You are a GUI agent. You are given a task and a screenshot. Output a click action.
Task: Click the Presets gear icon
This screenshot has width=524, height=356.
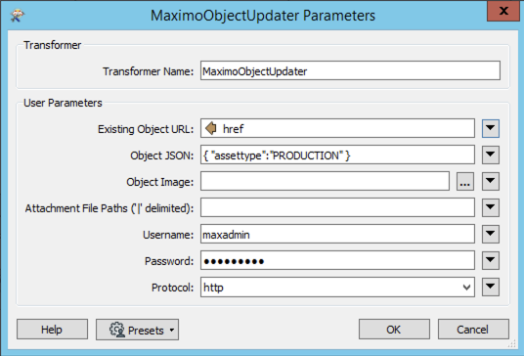click(117, 330)
